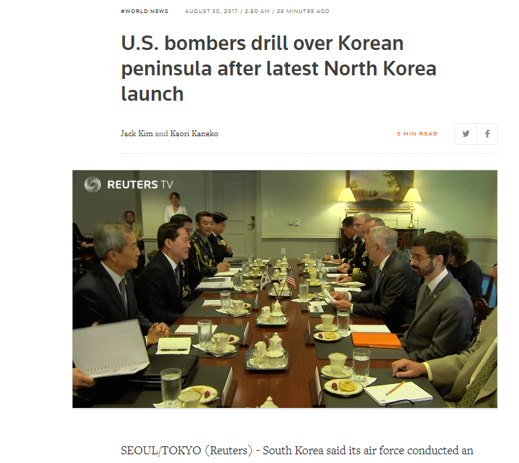Click the orange notebook in the video
Screen dimensions: 519x463
pyautogui.click(x=376, y=341)
